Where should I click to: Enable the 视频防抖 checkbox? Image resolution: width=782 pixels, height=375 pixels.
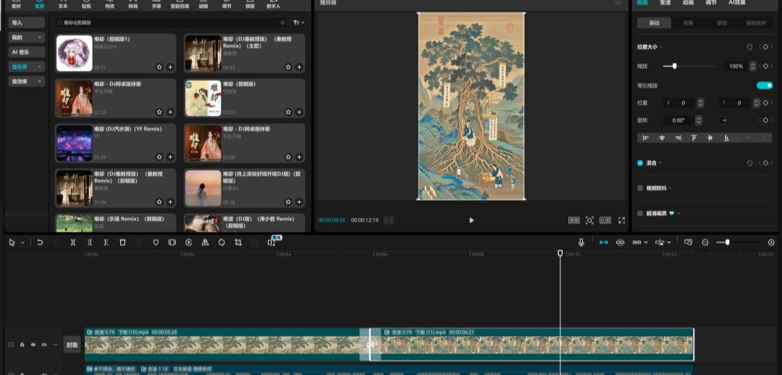640,188
